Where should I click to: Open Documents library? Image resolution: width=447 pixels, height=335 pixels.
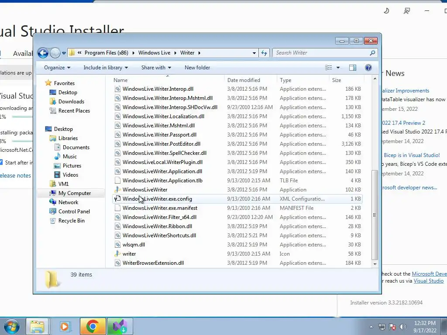click(76, 147)
